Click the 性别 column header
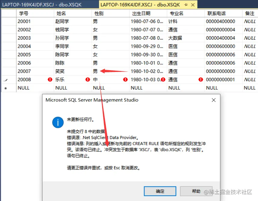258x201 pixels. [111, 13]
